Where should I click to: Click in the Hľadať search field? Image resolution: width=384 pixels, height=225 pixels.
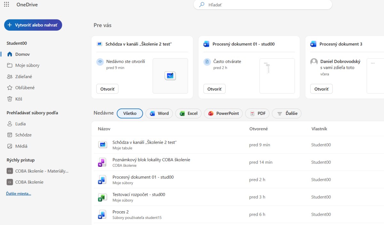[x=263, y=5]
